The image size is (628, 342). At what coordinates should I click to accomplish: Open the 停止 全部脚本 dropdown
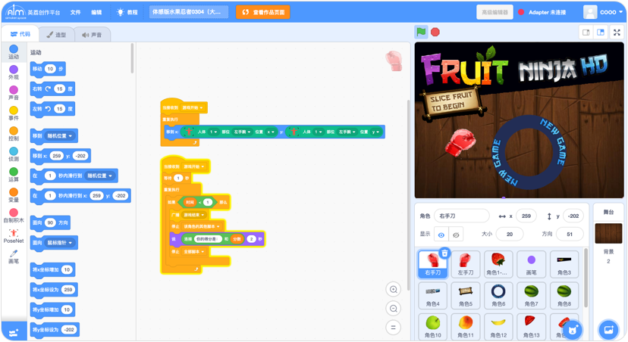(194, 252)
